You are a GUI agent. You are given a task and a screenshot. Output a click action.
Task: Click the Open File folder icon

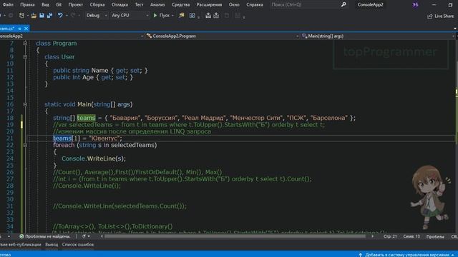click(34, 16)
